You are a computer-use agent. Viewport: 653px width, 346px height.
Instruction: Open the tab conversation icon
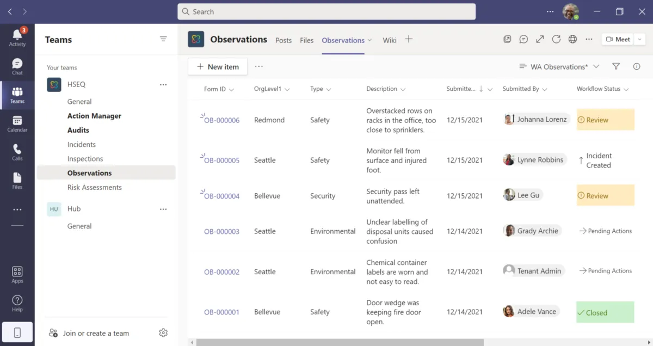click(x=523, y=39)
